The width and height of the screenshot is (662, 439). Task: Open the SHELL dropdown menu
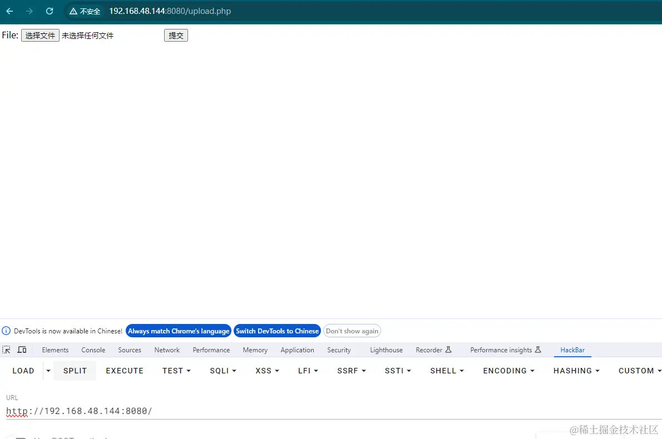click(447, 371)
